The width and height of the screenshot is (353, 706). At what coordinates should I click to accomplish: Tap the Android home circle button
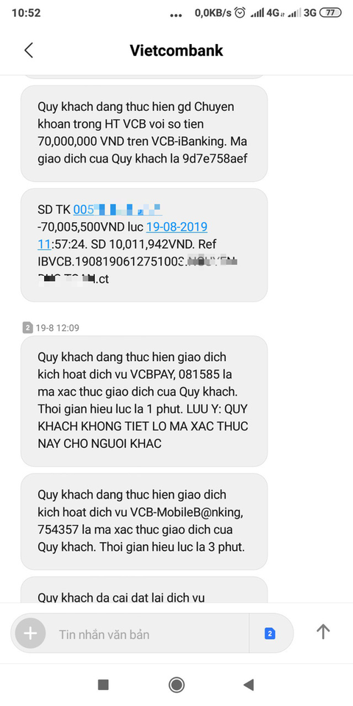176,685
